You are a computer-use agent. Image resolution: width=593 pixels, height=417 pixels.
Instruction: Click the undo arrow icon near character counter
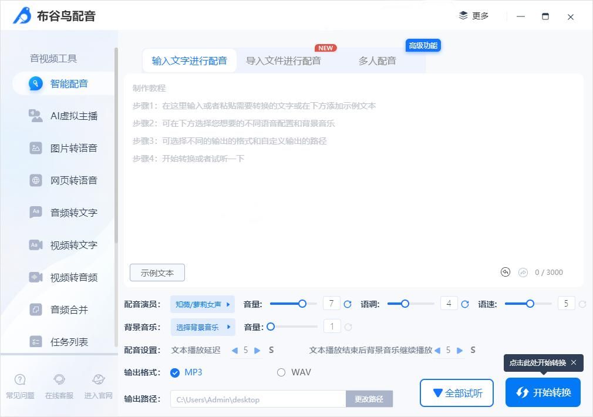(x=506, y=272)
